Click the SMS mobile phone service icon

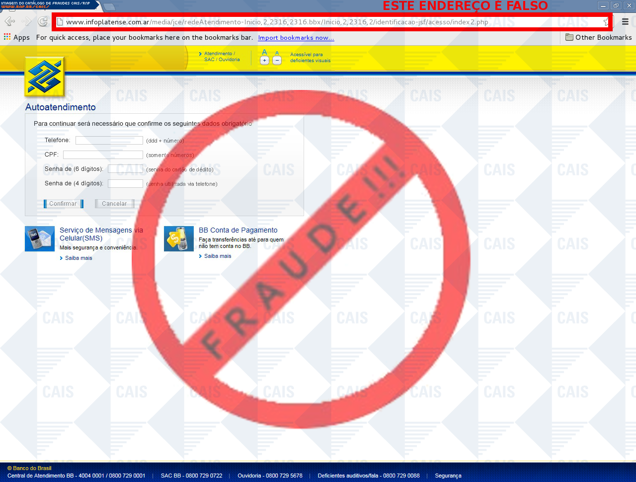(x=40, y=239)
